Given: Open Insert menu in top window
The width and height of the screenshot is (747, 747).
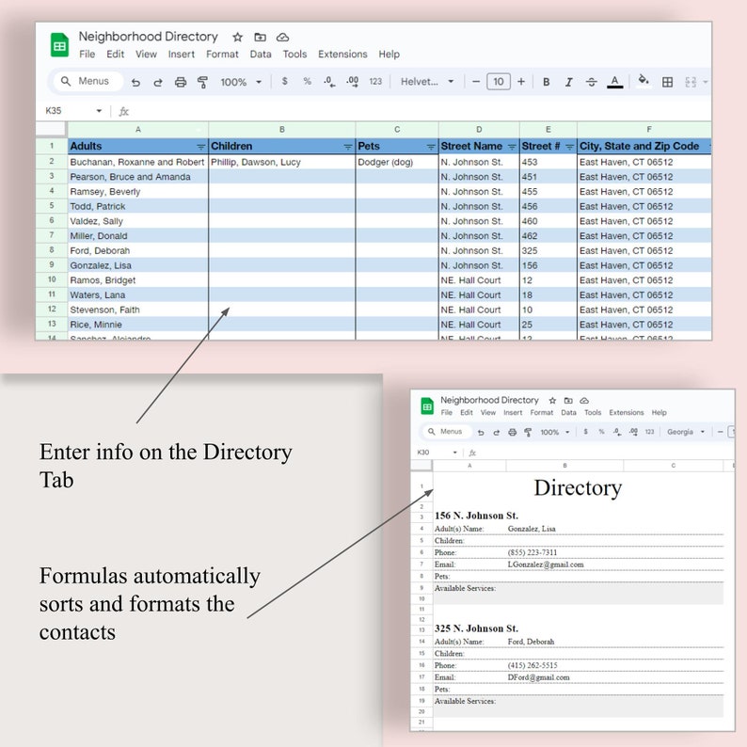Looking at the screenshot, I should [x=181, y=55].
